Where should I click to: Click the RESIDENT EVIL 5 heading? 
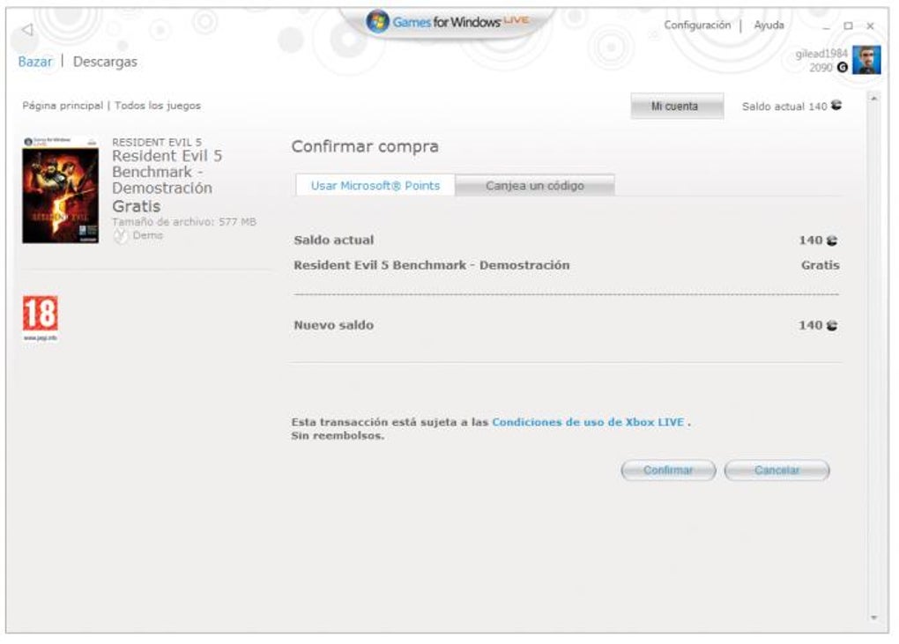[157, 142]
